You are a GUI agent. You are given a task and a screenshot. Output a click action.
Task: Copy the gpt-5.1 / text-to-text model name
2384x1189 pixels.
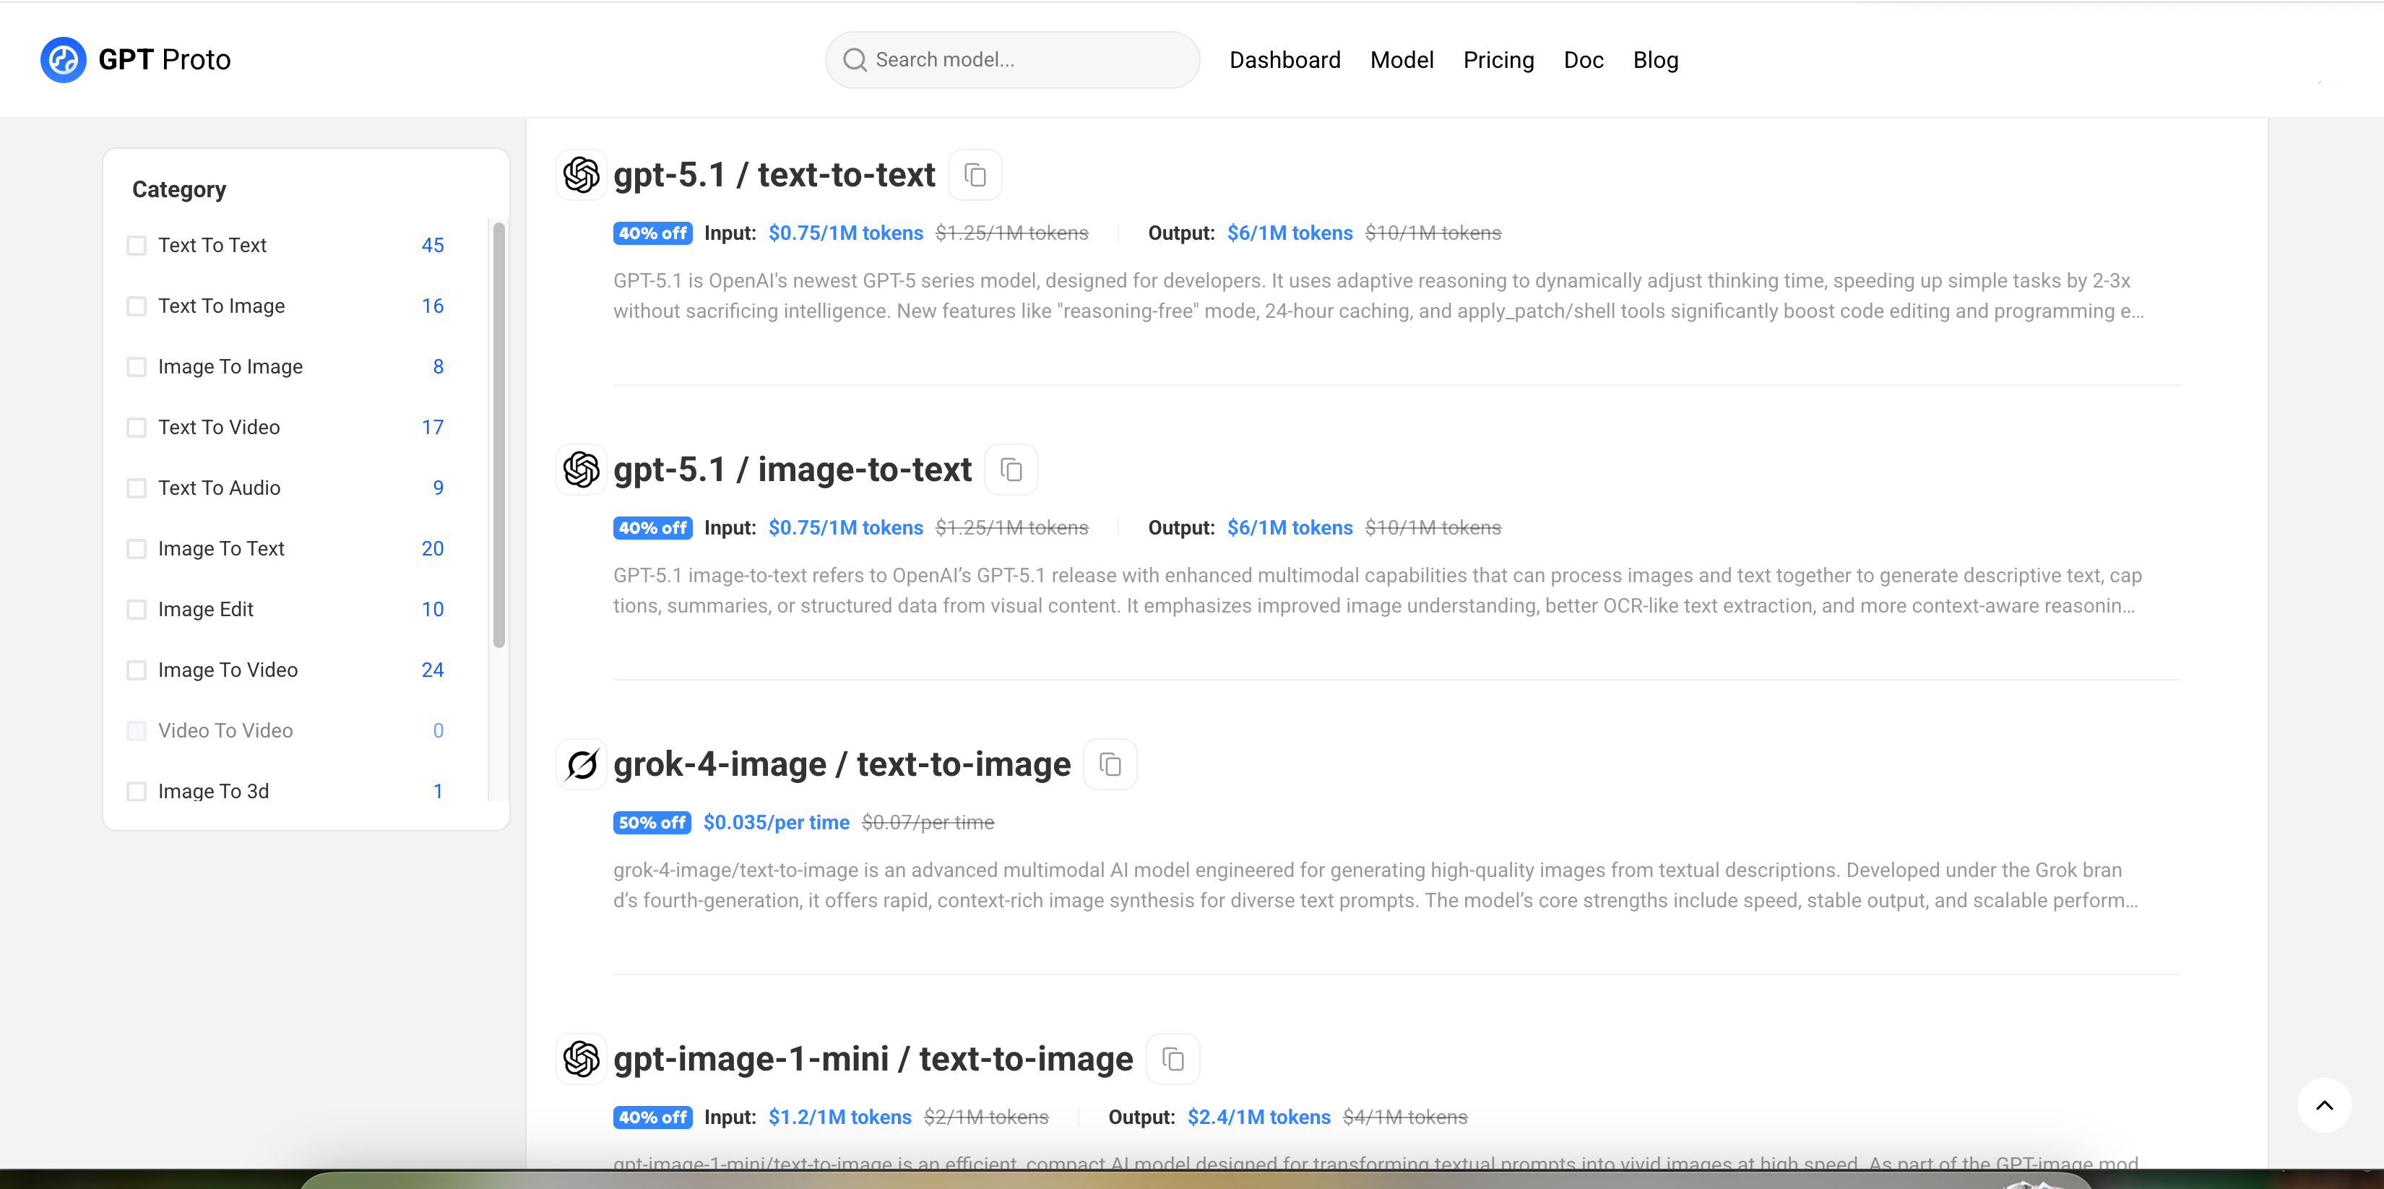975,175
